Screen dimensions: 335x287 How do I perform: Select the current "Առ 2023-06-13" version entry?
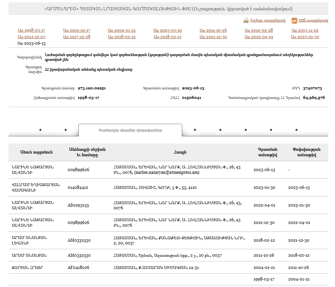(31, 43)
